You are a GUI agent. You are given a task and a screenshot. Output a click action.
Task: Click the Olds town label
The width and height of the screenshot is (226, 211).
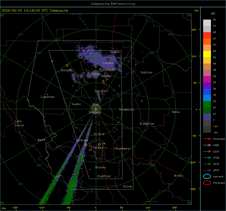(96, 105)
